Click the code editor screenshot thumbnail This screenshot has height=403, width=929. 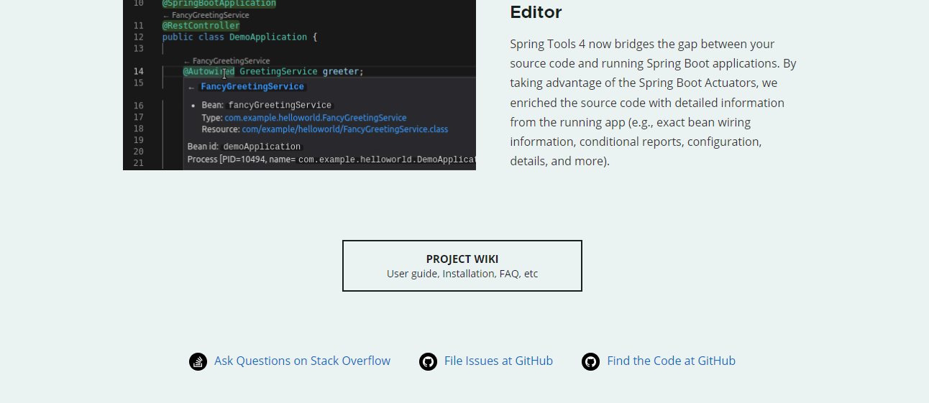[299, 85]
